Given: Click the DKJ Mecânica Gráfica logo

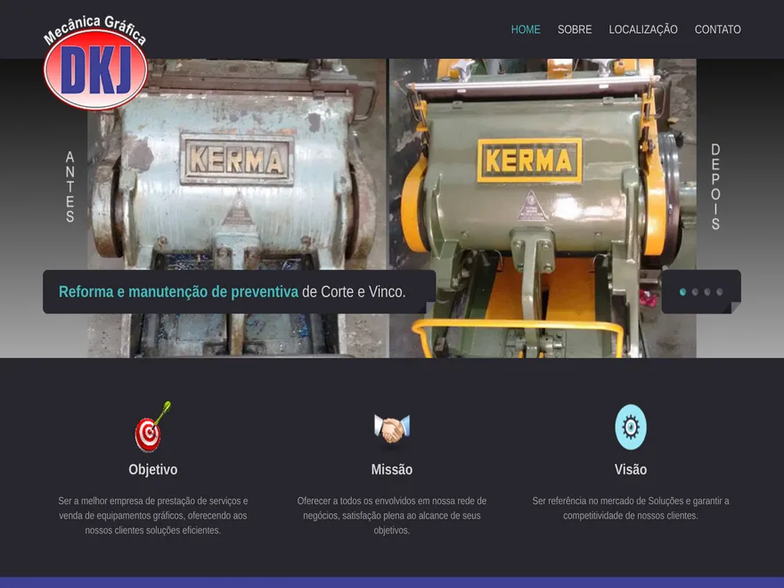Looking at the screenshot, I should click(95, 62).
